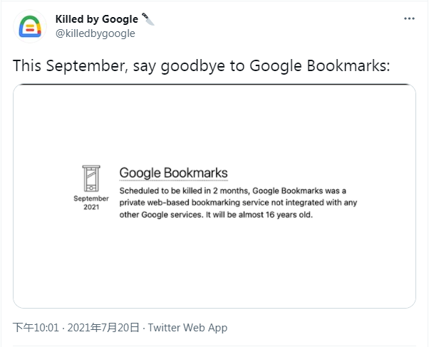
Task: Click the Killed by Google profile avatar
Action: tap(29, 26)
